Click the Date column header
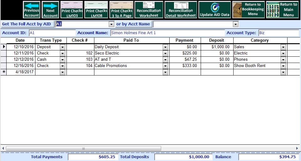 coord(20,40)
